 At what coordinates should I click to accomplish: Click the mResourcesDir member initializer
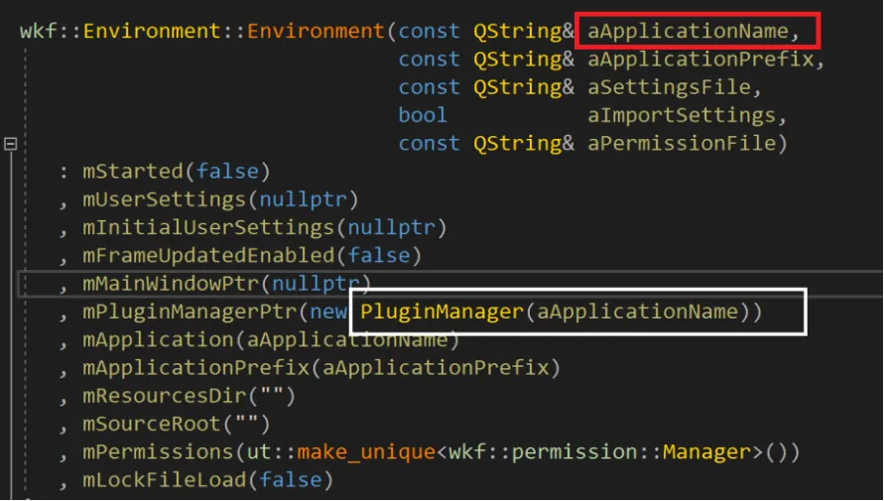[x=165, y=396]
